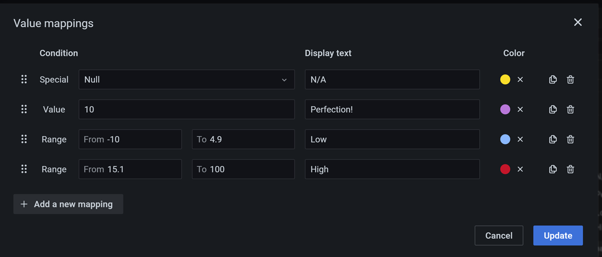Screen dimensions: 602x257
Task: Click Add a new mapping
Action: click(68, 204)
